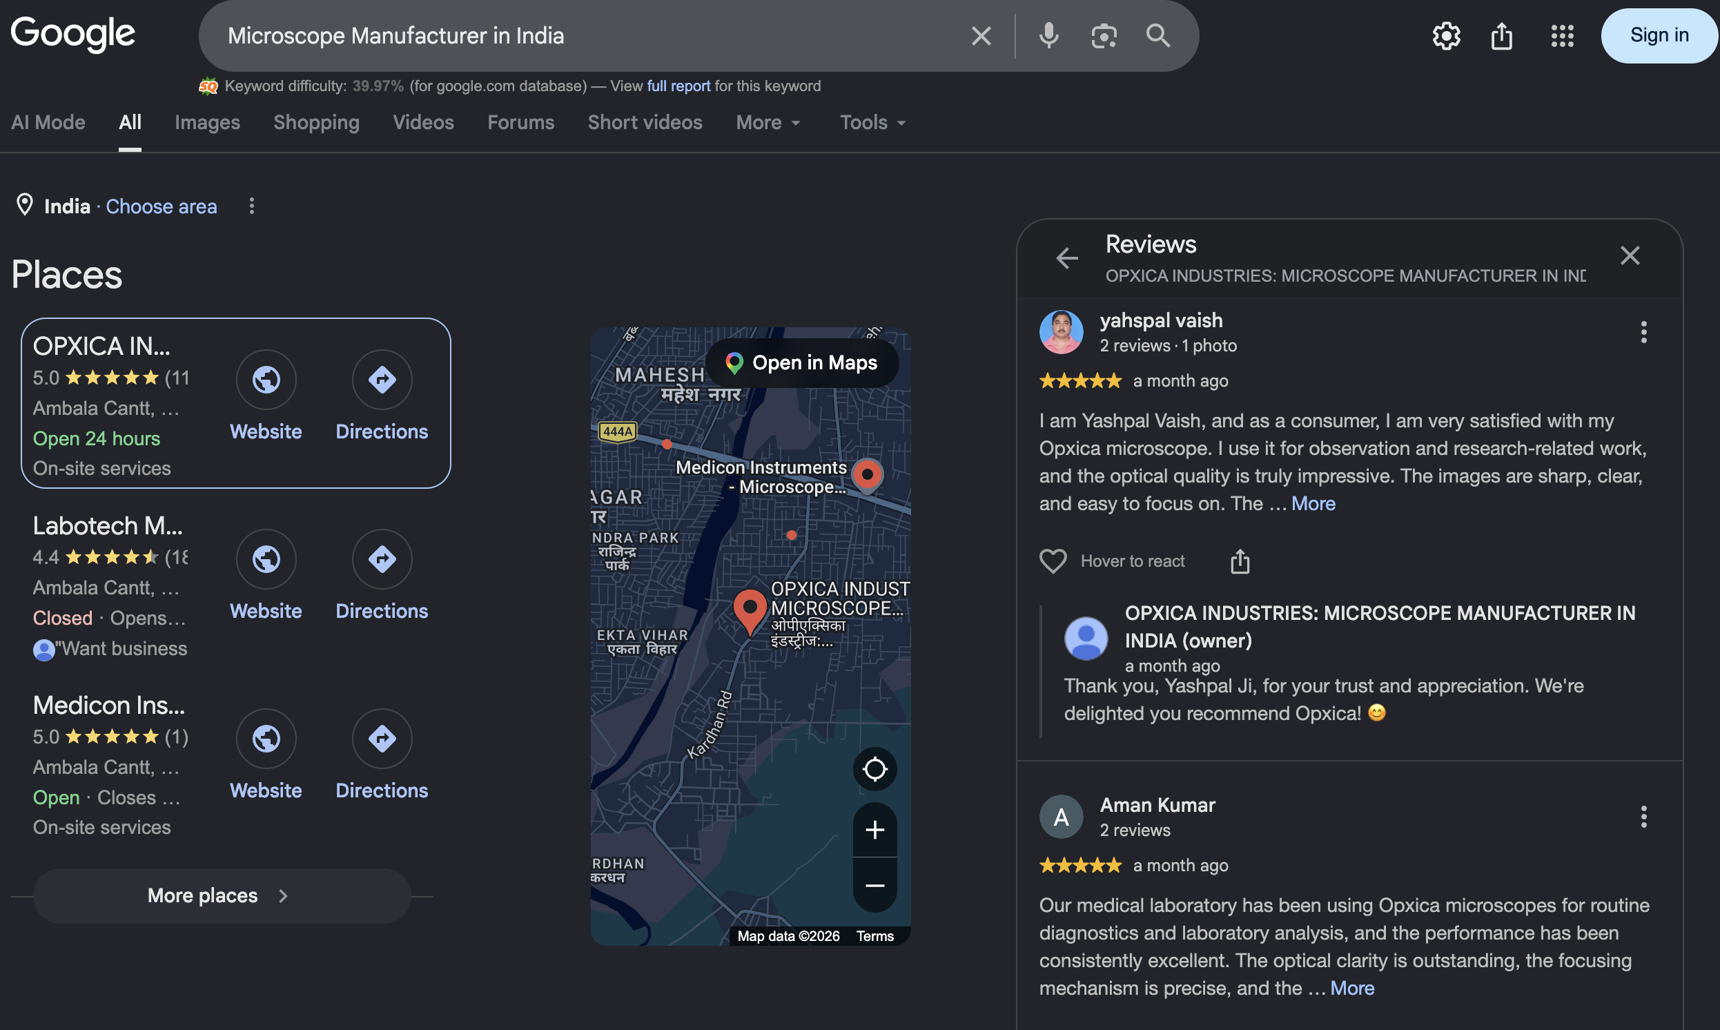Open the Tools dropdown

(x=873, y=123)
